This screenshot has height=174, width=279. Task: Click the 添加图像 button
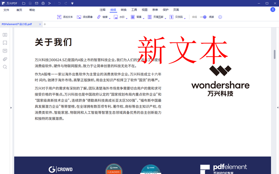(x=85, y=17)
